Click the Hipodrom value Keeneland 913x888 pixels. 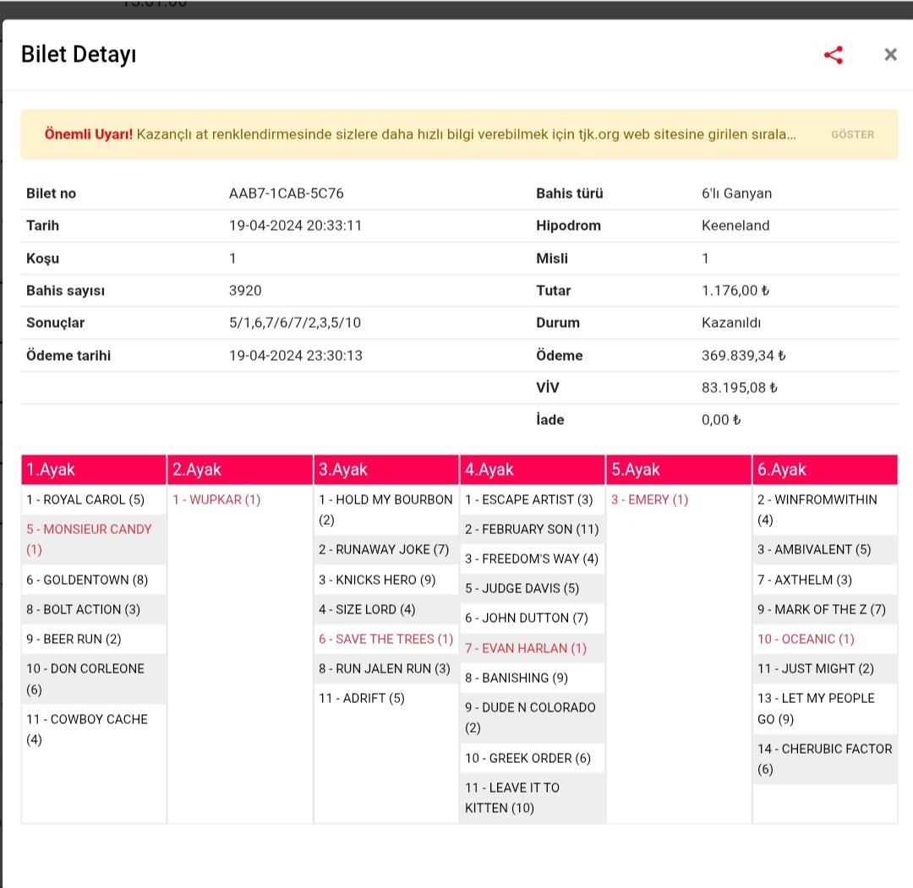tap(735, 226)
